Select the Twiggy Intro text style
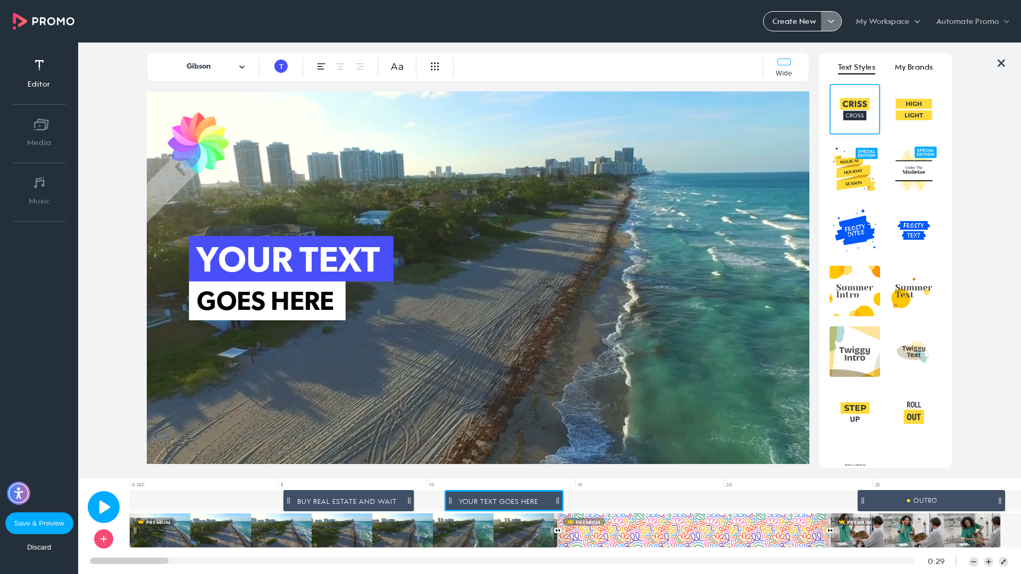 [855, 352]
